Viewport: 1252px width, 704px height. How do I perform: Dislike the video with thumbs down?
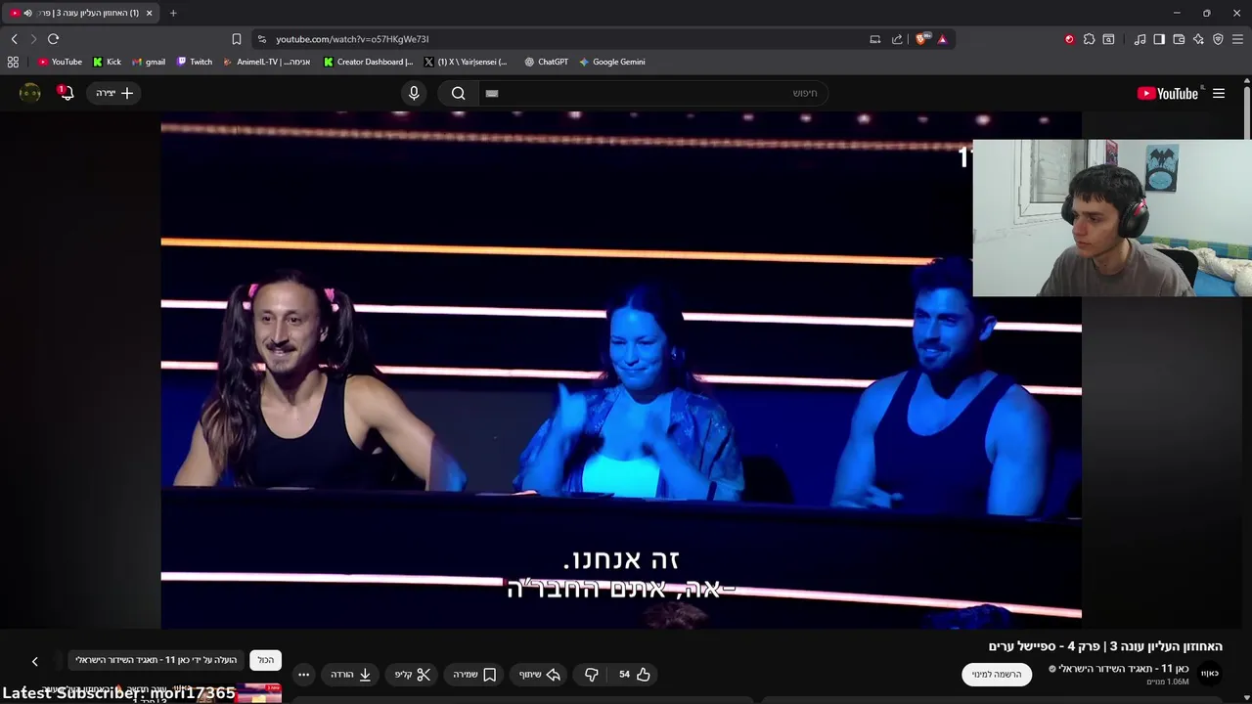(591, 675)
